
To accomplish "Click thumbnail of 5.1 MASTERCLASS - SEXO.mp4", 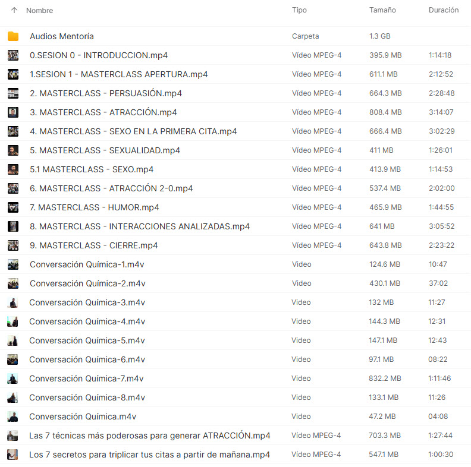I will tap(13, 169).
